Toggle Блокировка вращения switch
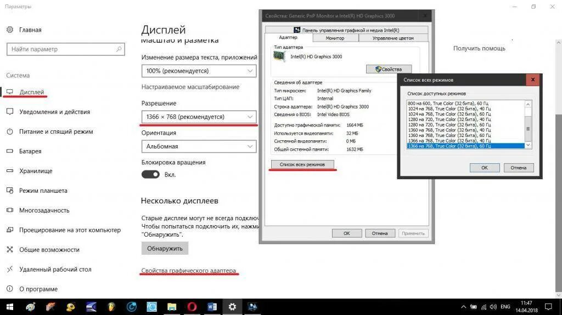The image size is (562, 315). tap(150, 174)
